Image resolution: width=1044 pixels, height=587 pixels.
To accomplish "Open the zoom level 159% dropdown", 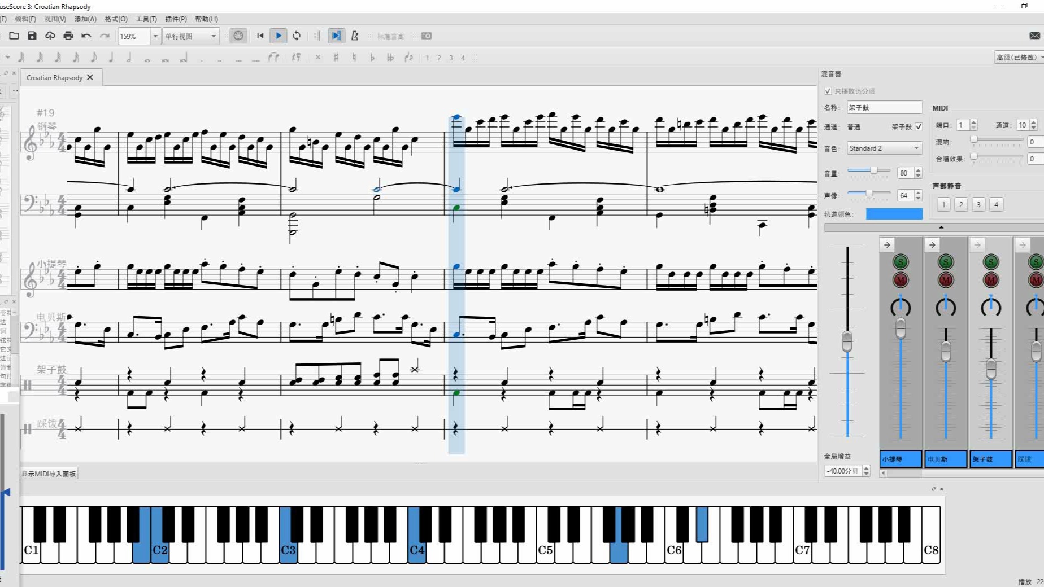I will 155,36.
